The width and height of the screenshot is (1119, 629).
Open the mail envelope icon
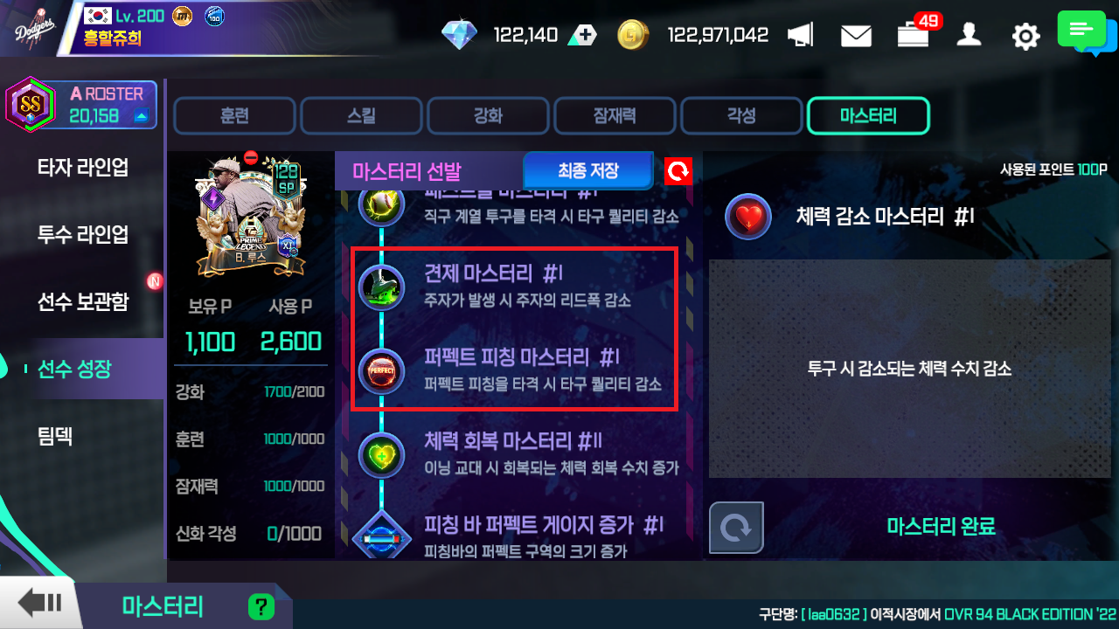pos(856,35)
